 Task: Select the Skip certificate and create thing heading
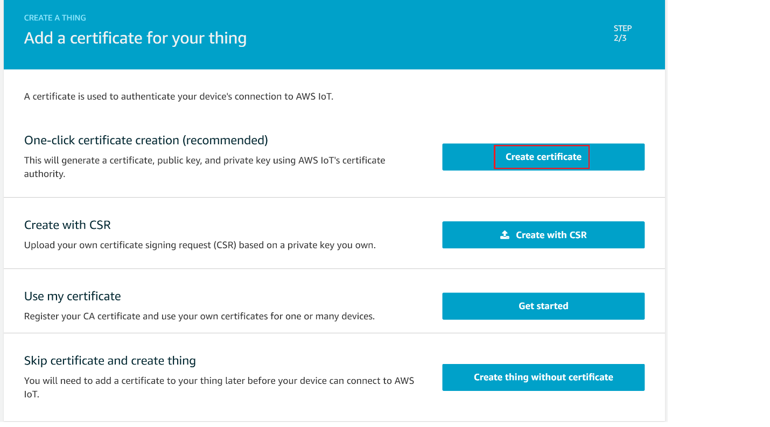(x=110, y=360)
